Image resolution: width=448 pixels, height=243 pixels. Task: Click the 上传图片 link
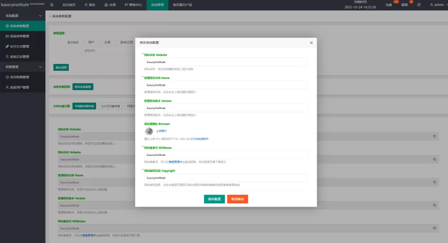coord(161,131)
